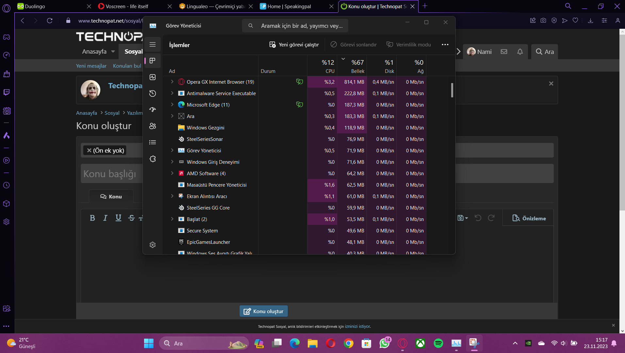Open Twitch icon in Opera GX sidebar
This screenshot has height=353, width=625.
pyautogui.click(x=7, y=92)
